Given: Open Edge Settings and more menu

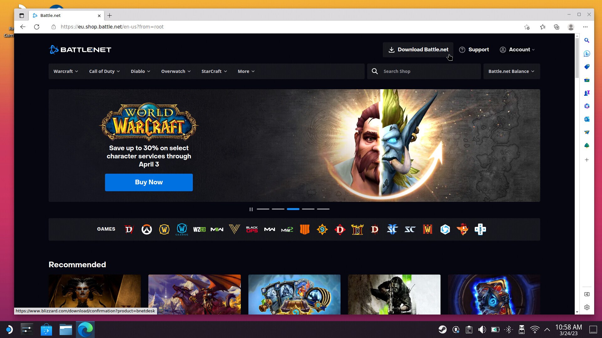Looking at the screenshot, I should [585, 27].
